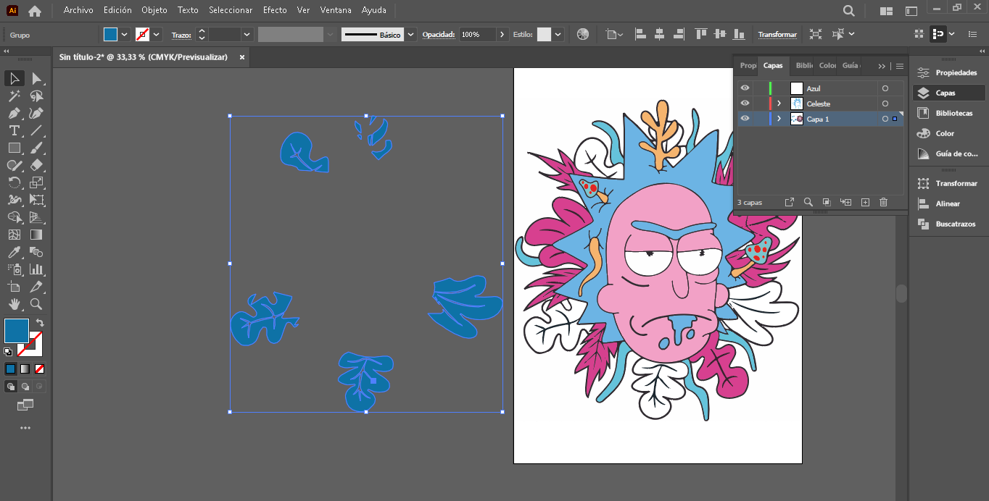This screenshot has width=989, height=501.
Task: Expand the opacity value arrow
Action: click(502, 34)
